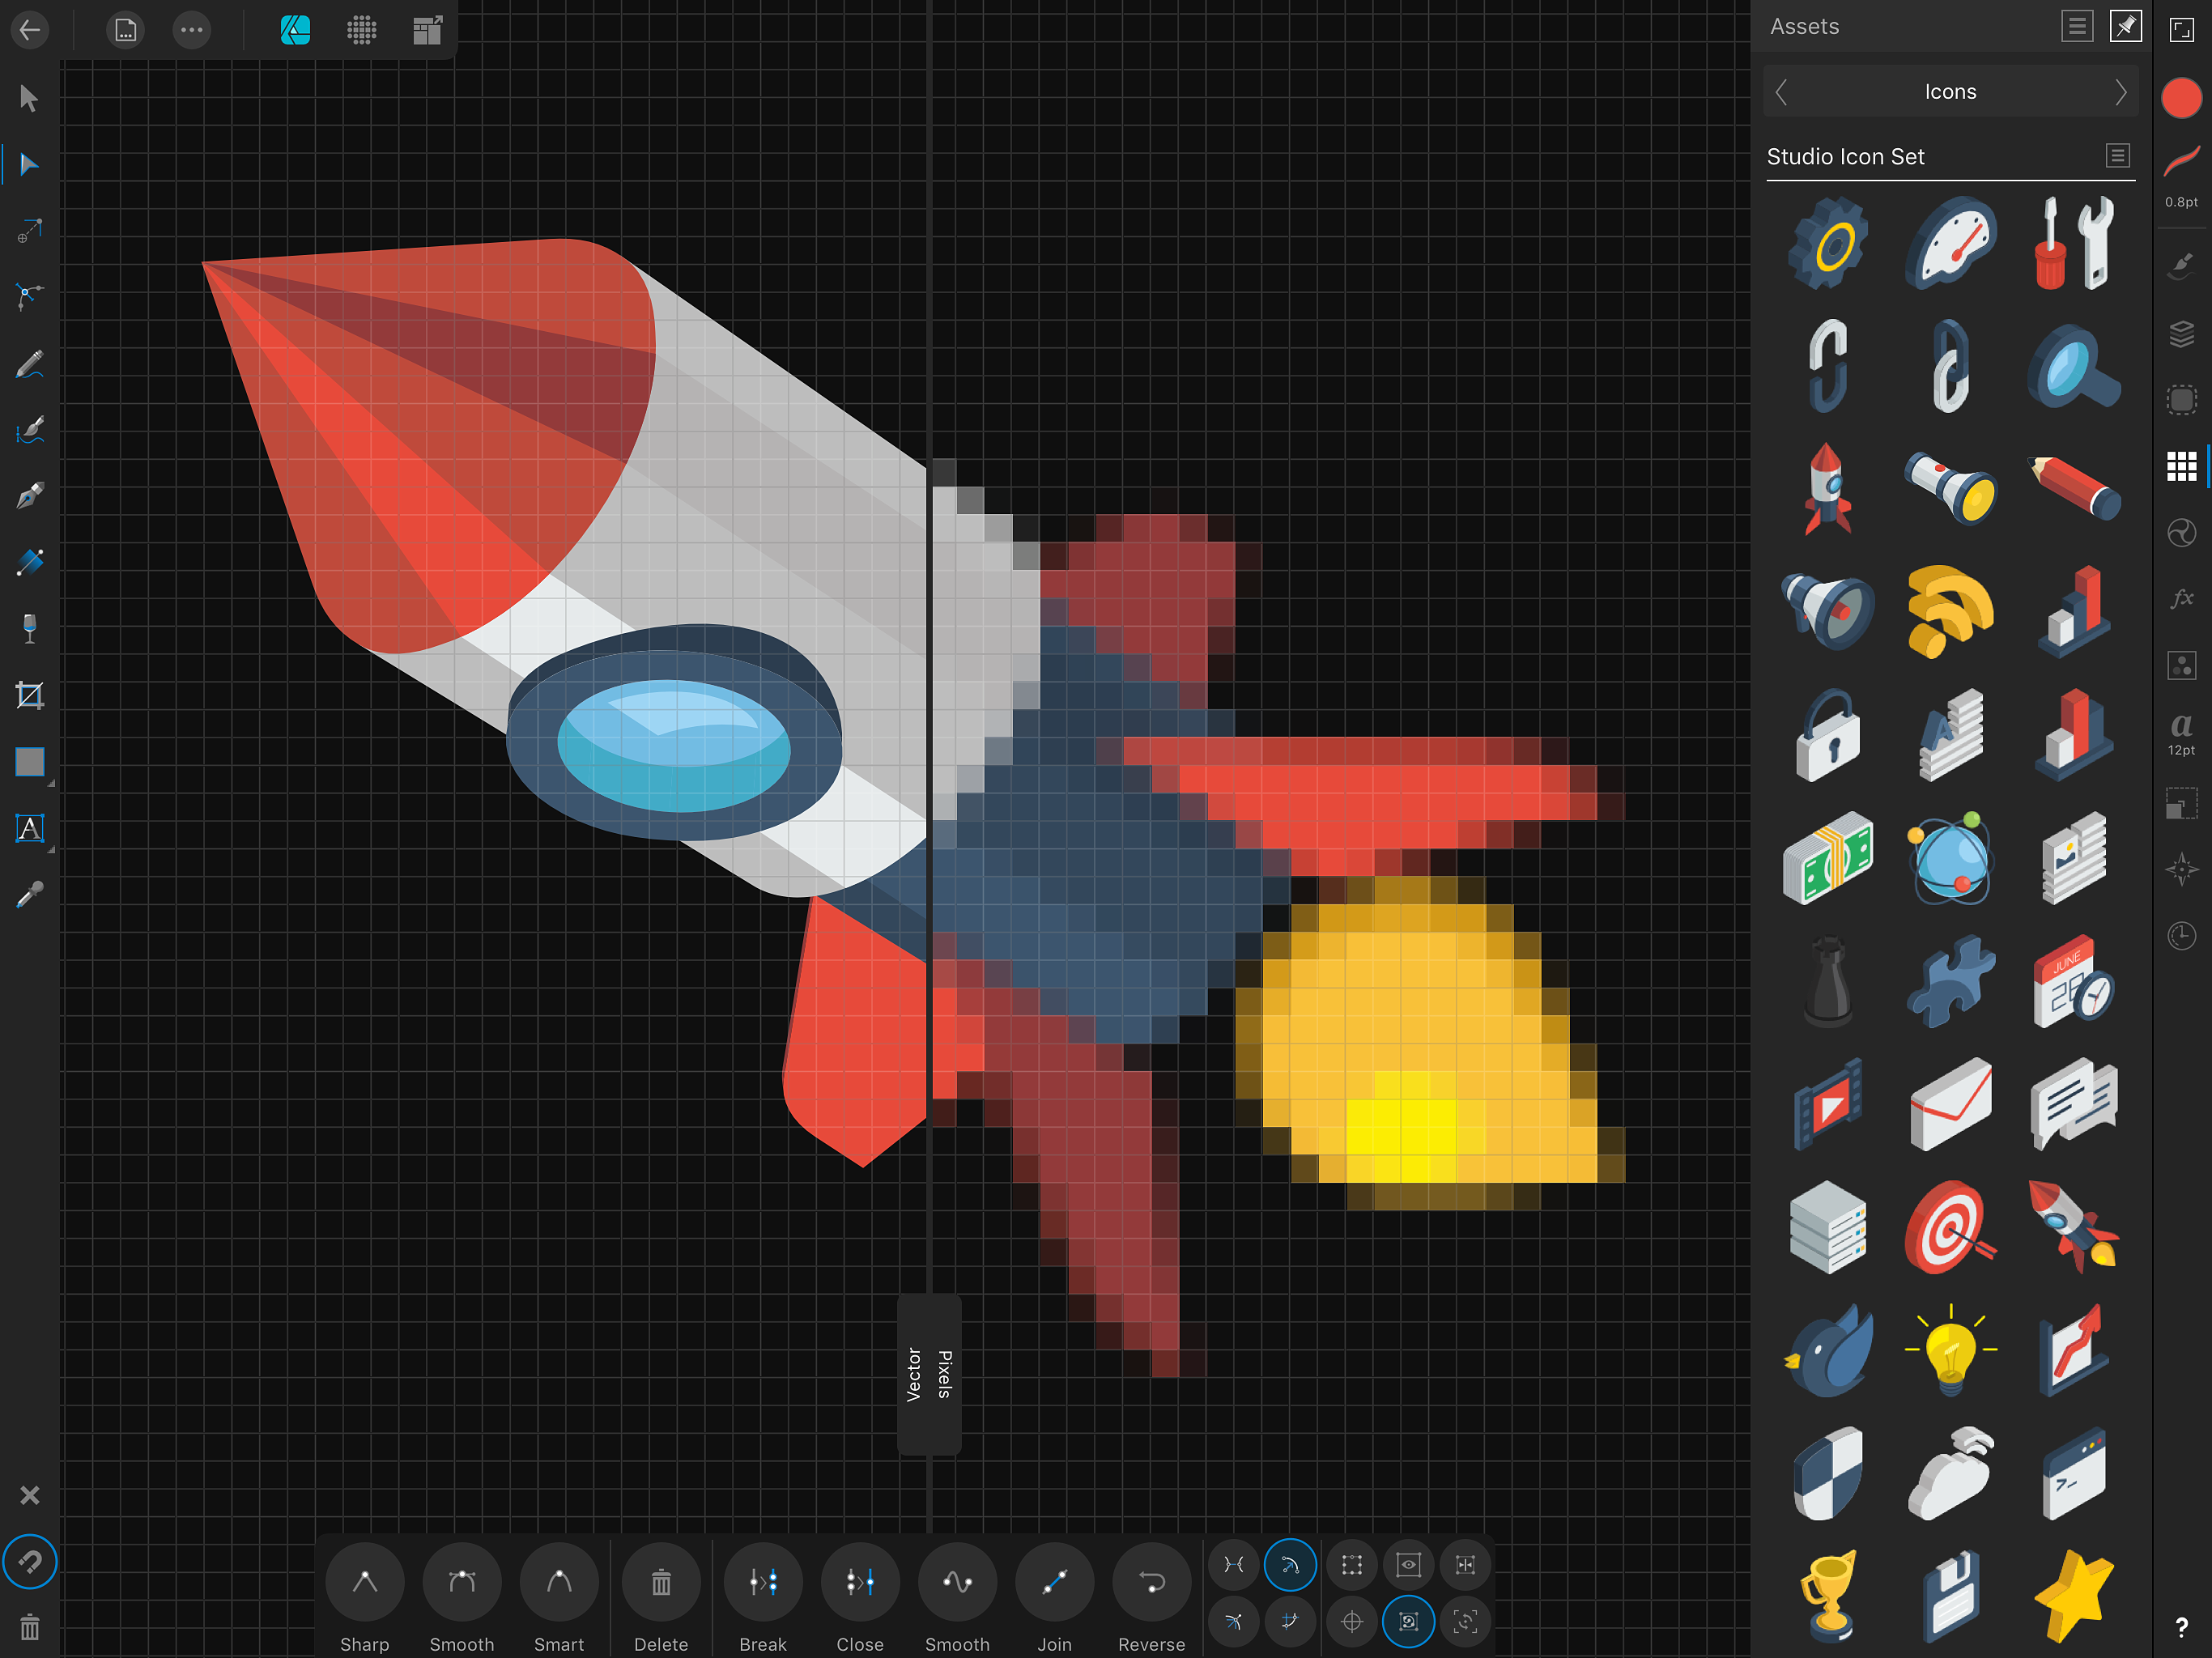Open the History clock panel
Image resolution: width=2212 pixels, height=1658 pixels.
pyautogui.click(x=2181, y=936)
